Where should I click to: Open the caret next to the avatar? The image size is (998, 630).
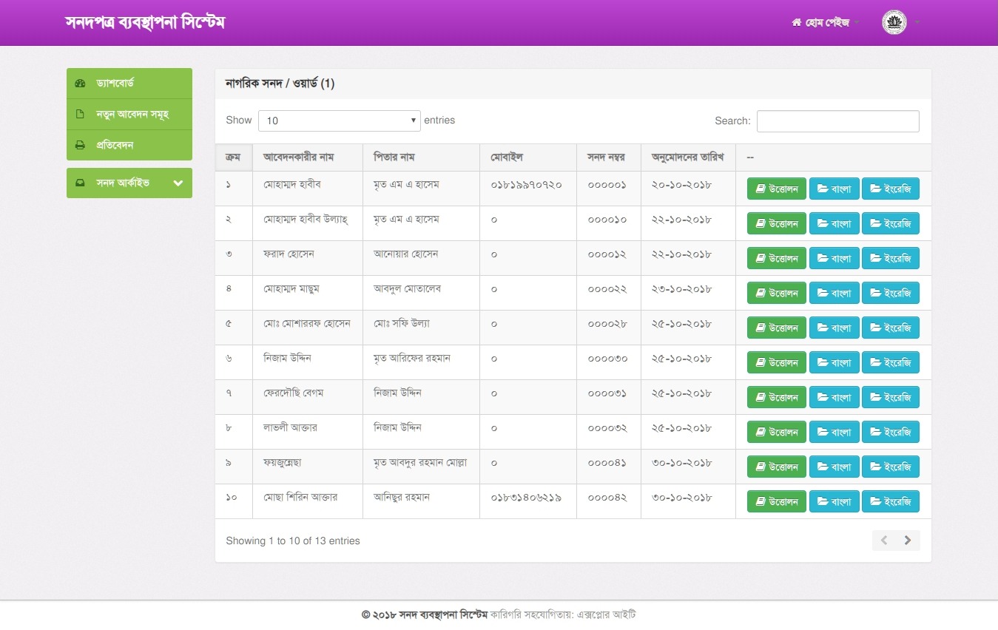[917, 23]
